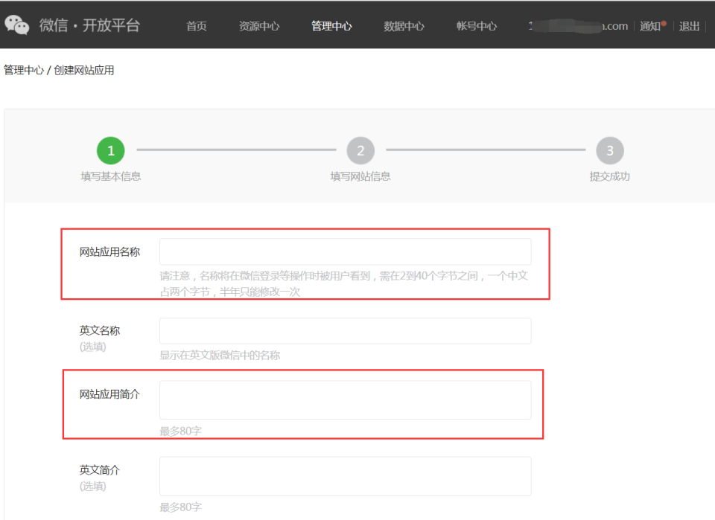The width and height of the screenshot is (715, 520).
Task: Click the (选填) note under 英文名称
Action: pos(92,347)
